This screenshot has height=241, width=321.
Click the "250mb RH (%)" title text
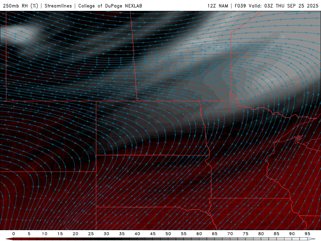(21, 6)
